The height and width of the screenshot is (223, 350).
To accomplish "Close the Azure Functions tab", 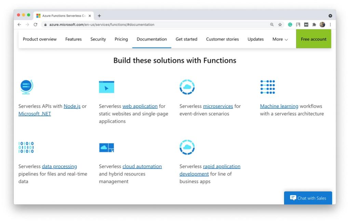I will coord(90,16).
